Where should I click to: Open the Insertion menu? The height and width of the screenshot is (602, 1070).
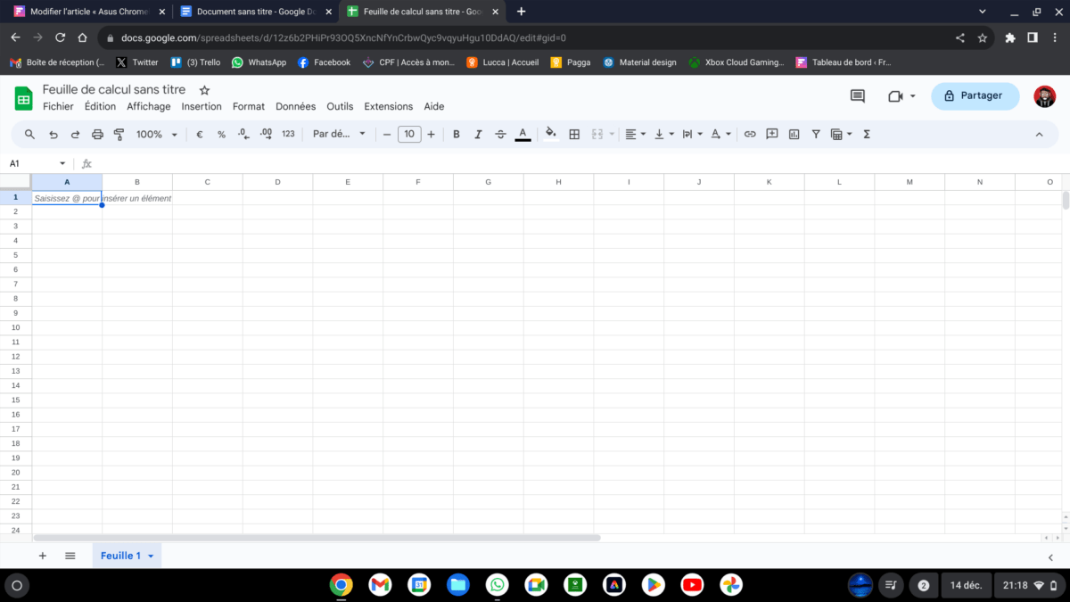[202, 106]
